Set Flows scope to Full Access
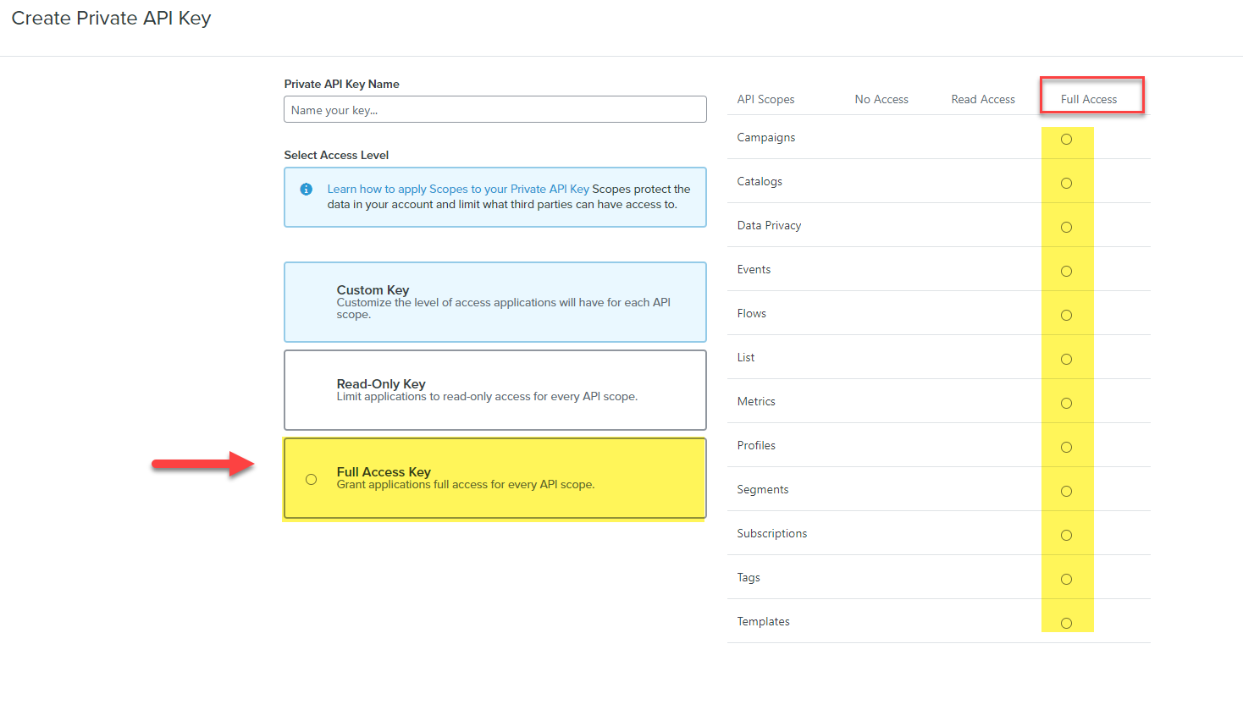The width and height of the screenshot is (1243, 721). [1066, 316]
